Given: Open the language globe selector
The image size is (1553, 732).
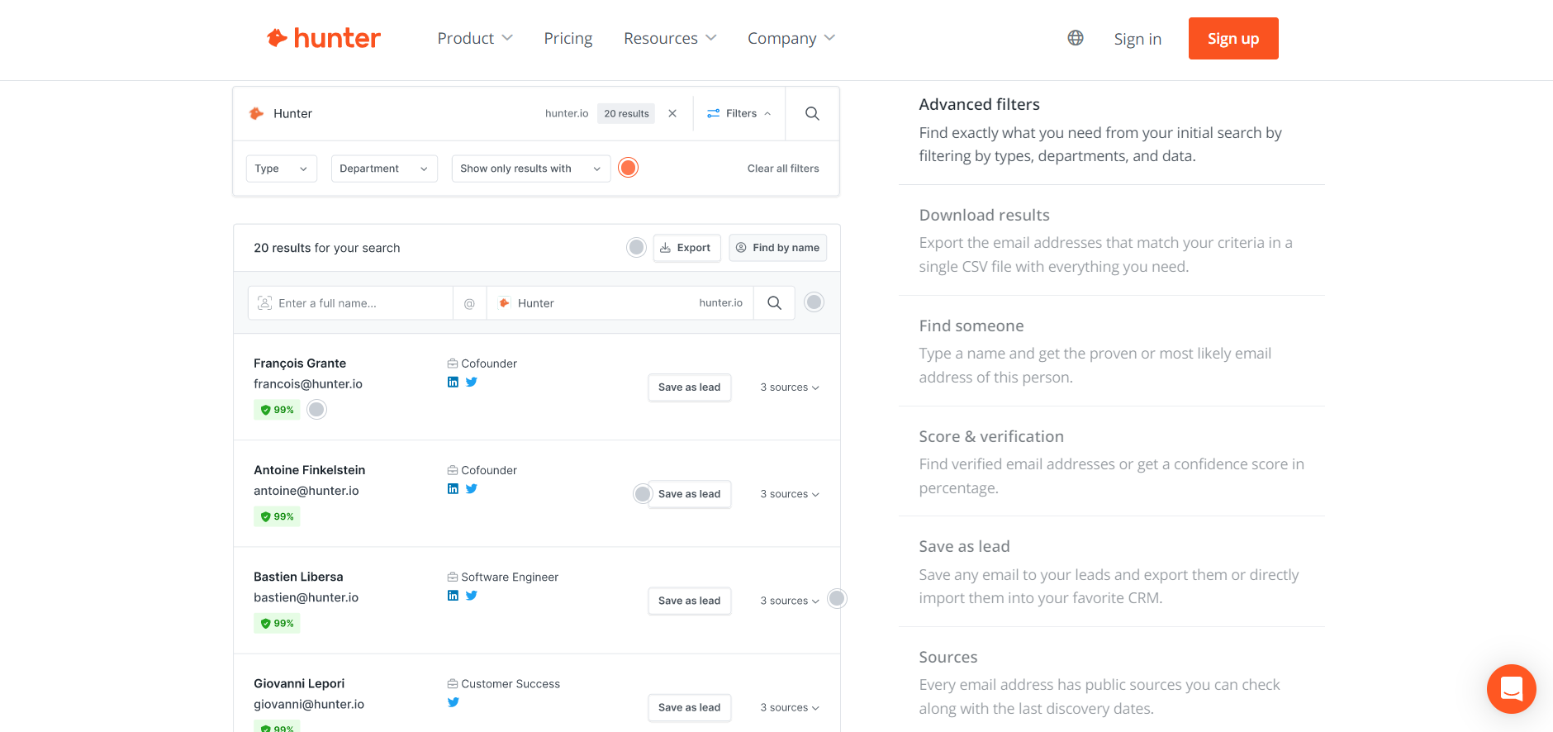Looking at the screenshot, I should point(1075,38).
